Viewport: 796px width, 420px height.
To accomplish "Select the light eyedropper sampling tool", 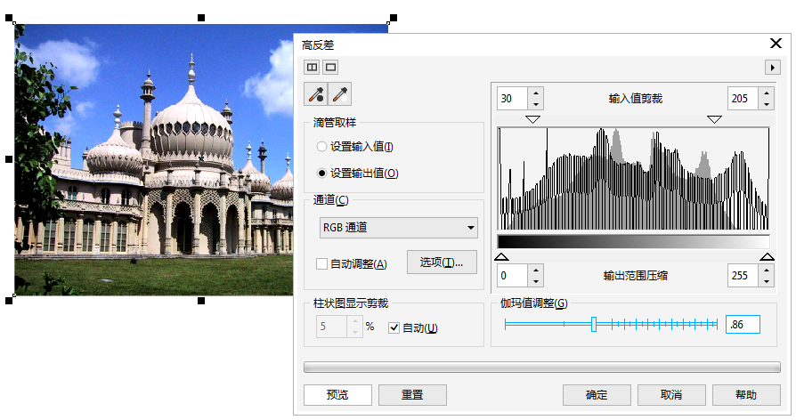I will [340, 95].
